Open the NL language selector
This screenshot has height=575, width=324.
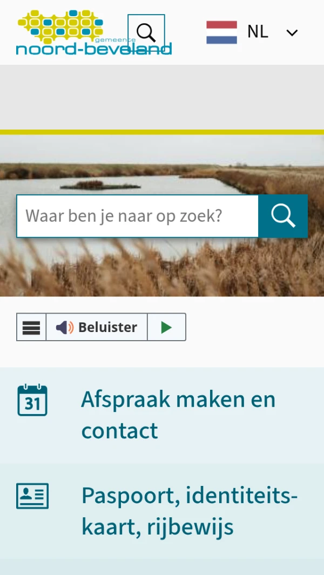(x=252, y=32)
